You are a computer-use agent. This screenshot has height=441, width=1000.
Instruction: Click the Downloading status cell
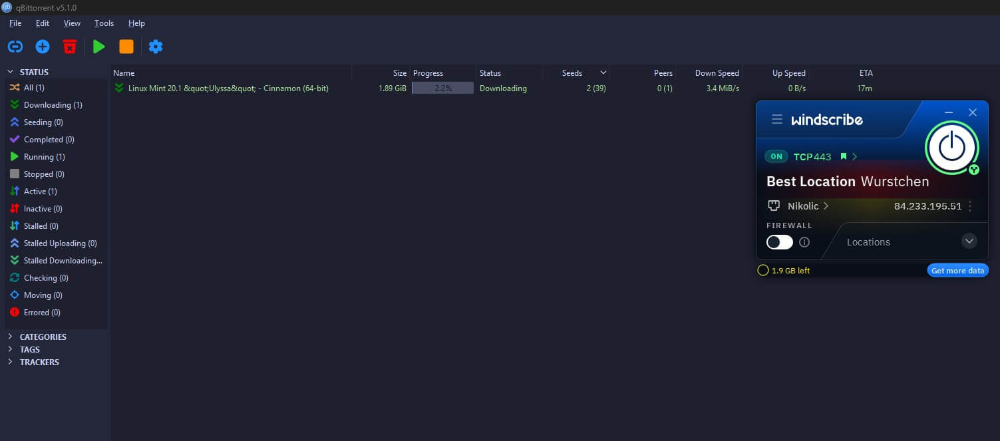click(x=503, y=88)
